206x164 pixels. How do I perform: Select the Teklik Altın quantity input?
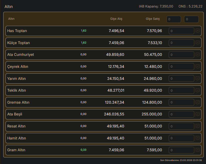181,90
